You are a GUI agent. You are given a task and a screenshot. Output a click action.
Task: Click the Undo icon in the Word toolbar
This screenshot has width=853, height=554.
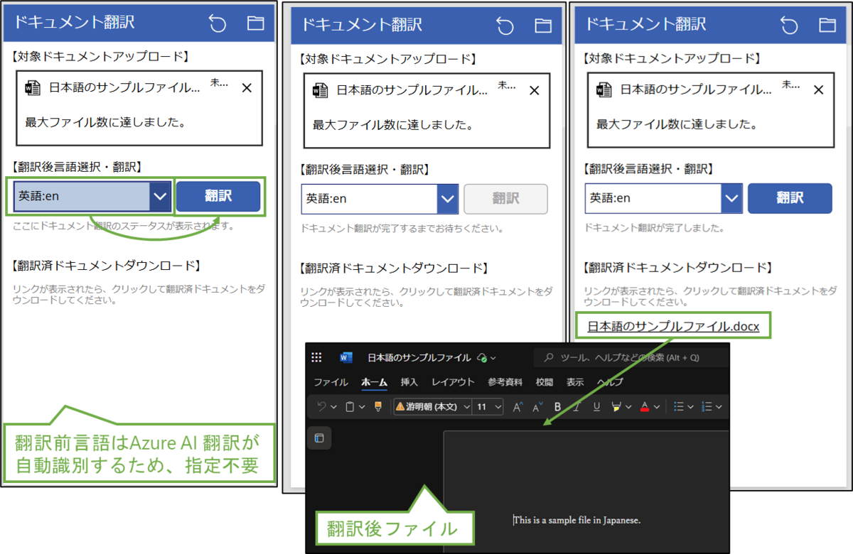[x=322, y=407]
